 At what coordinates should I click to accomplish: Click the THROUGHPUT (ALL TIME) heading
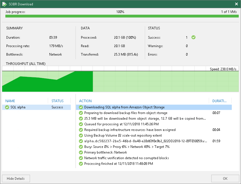(x=26, y=63)
